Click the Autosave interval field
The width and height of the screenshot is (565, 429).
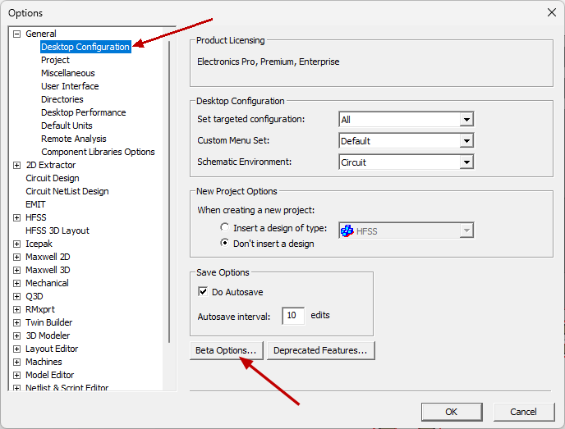pos(293,316)
